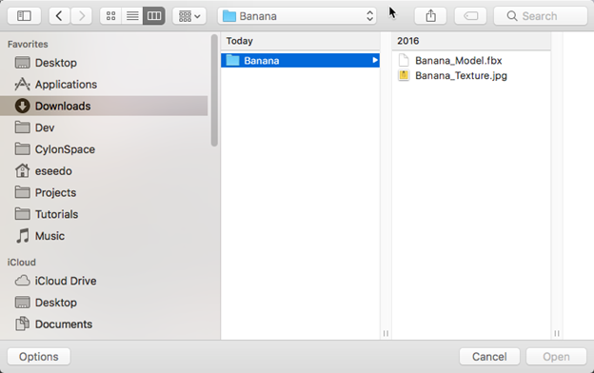Image resolution: width=594 pixels, height=373 pixels.
Task: Click the Options button
Action: coord(39,356)
